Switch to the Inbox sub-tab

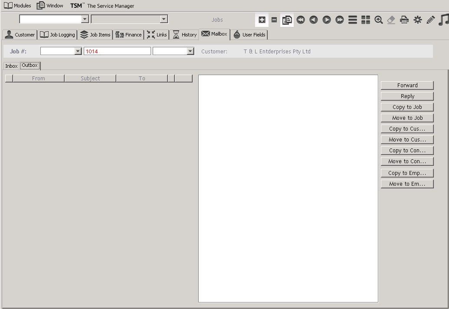[x=11, y=66]
